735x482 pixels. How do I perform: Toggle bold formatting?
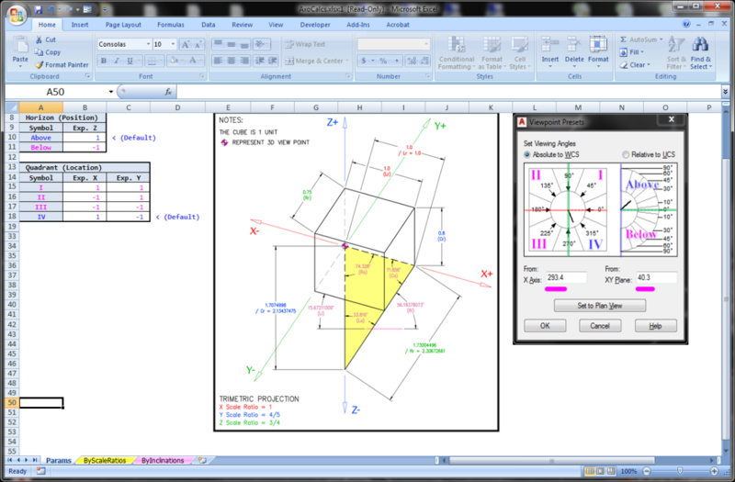(x=104, y=61)
